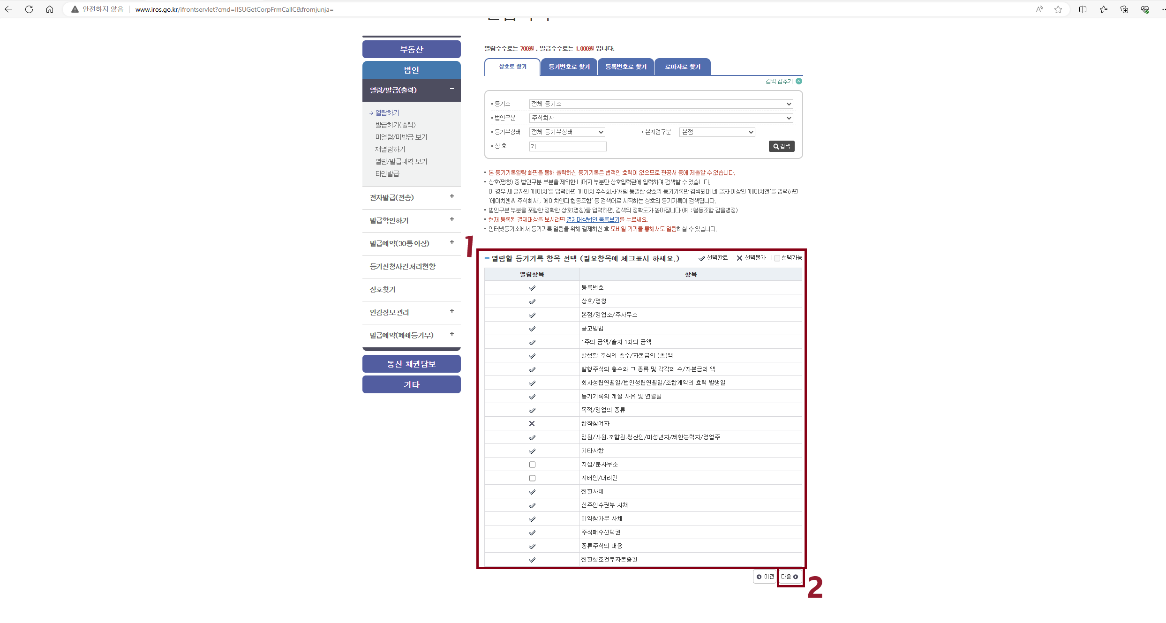Check the 지점/분사무소 checkbox

[532, 465]
